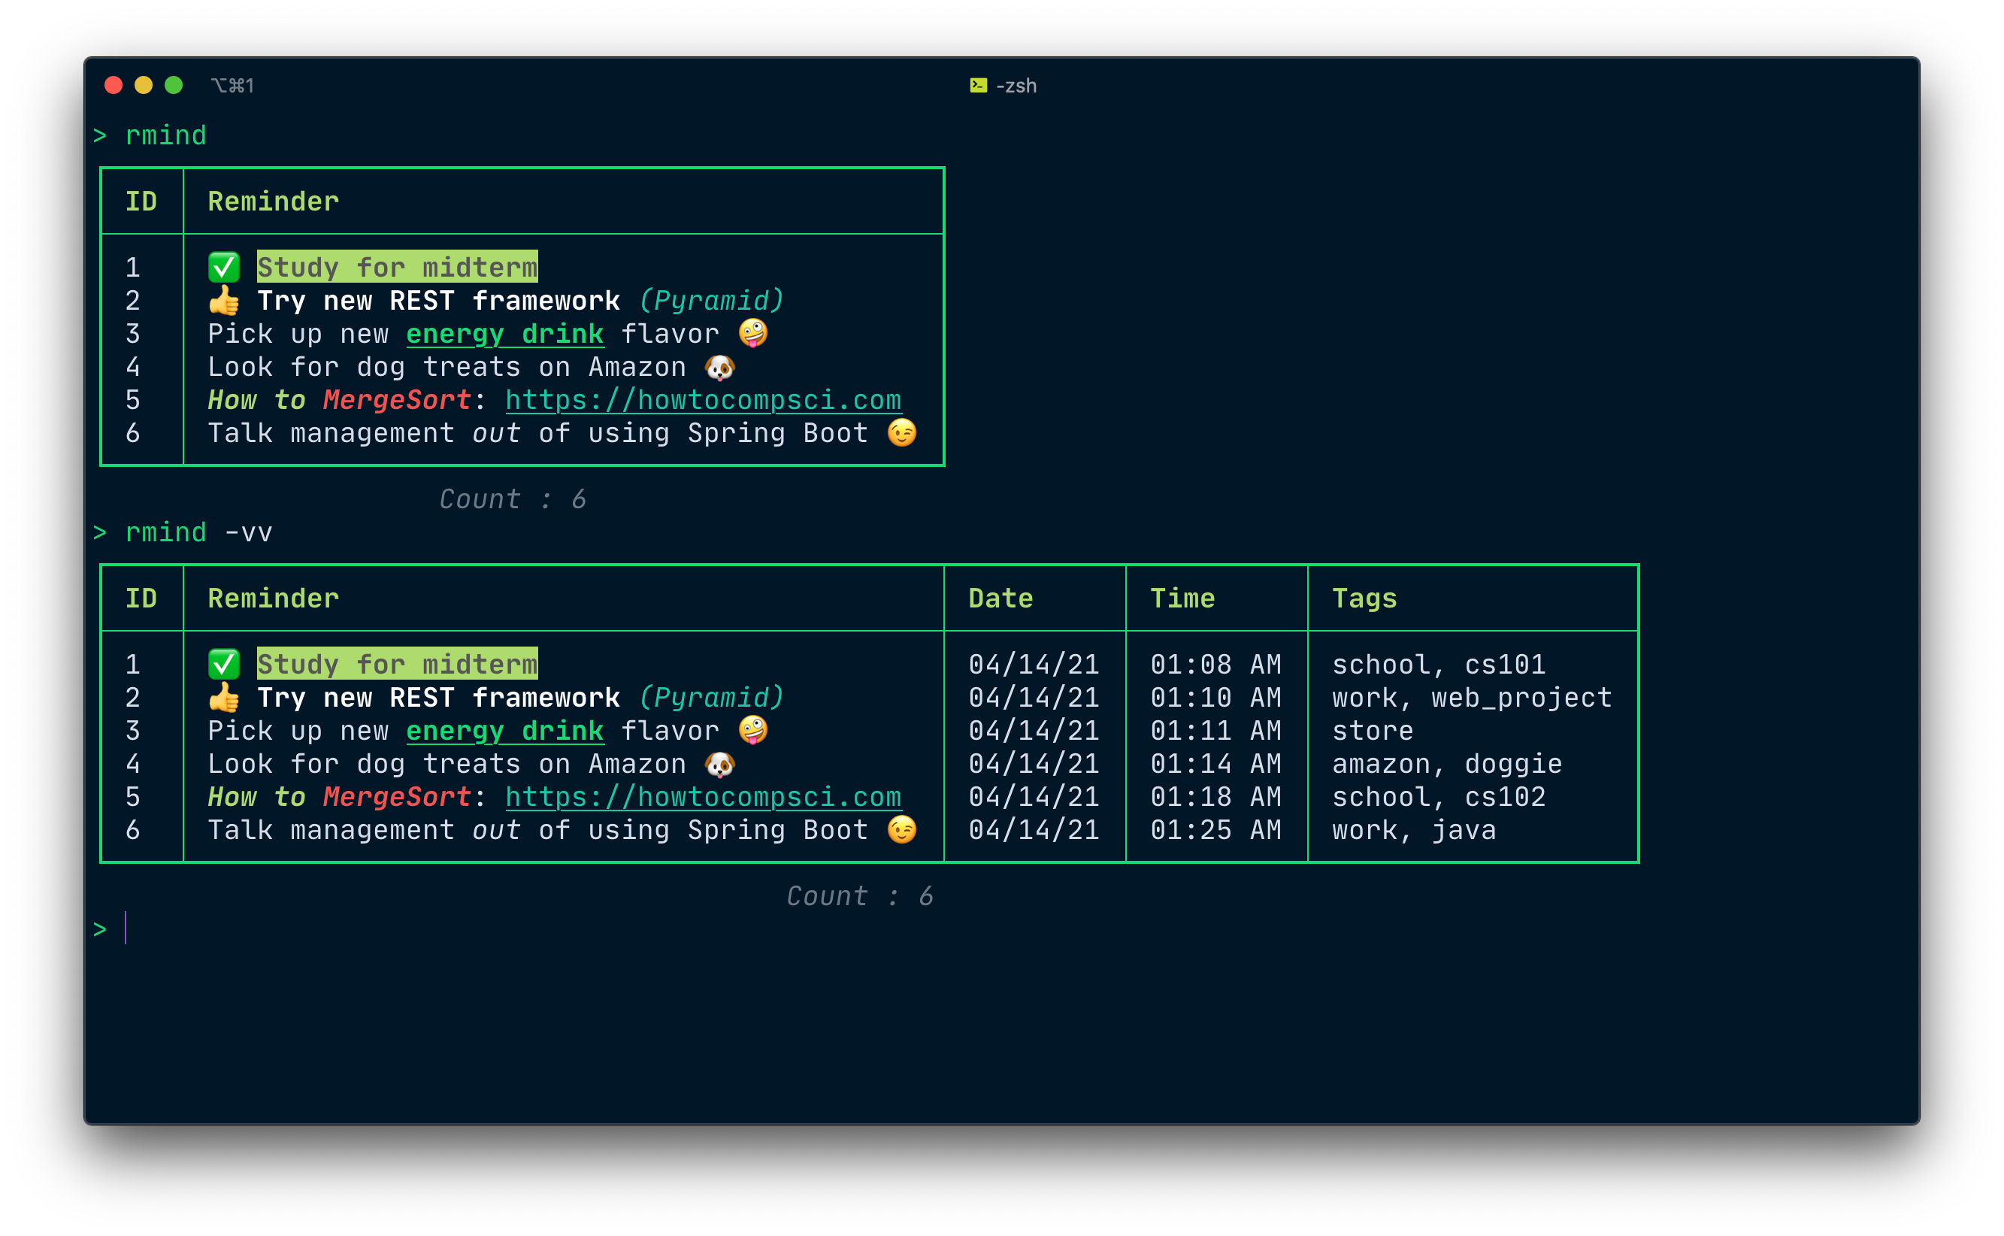Click the thumbs up emoji in first table
This screenshot has height=1236, width=2004.
click(x=223, y=301)
